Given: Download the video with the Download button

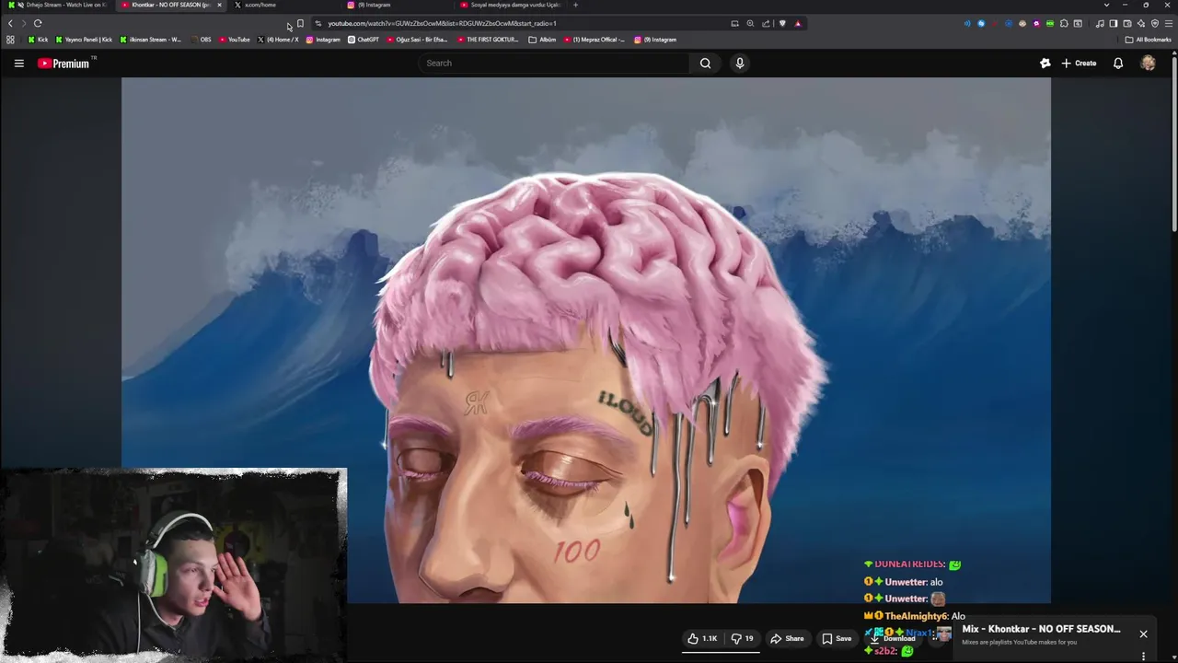Looking at the screenshot, I should [x=893, y=638].
